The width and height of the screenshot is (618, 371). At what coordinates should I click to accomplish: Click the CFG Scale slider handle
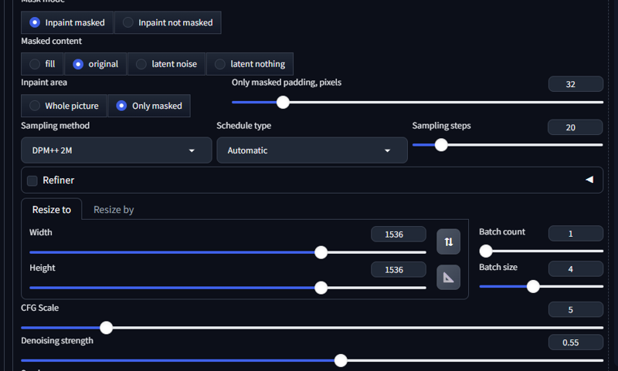pos(107,328)
